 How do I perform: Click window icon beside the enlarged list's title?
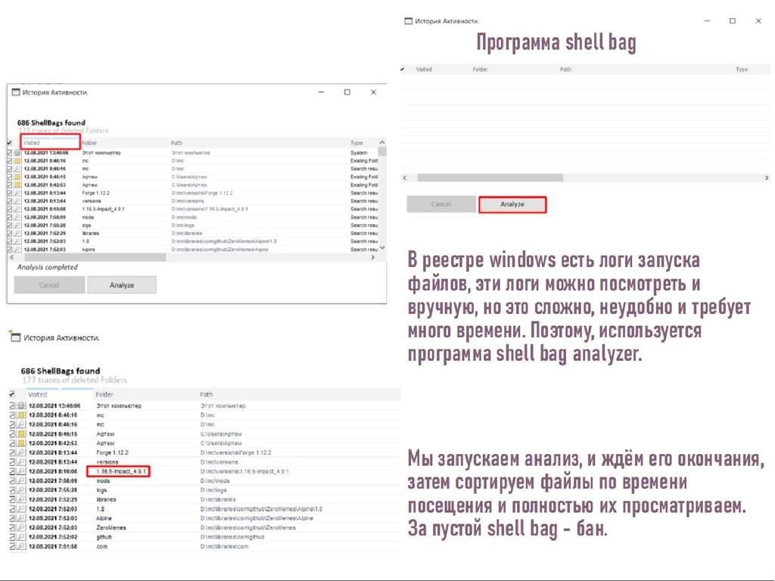click(15, 337)
